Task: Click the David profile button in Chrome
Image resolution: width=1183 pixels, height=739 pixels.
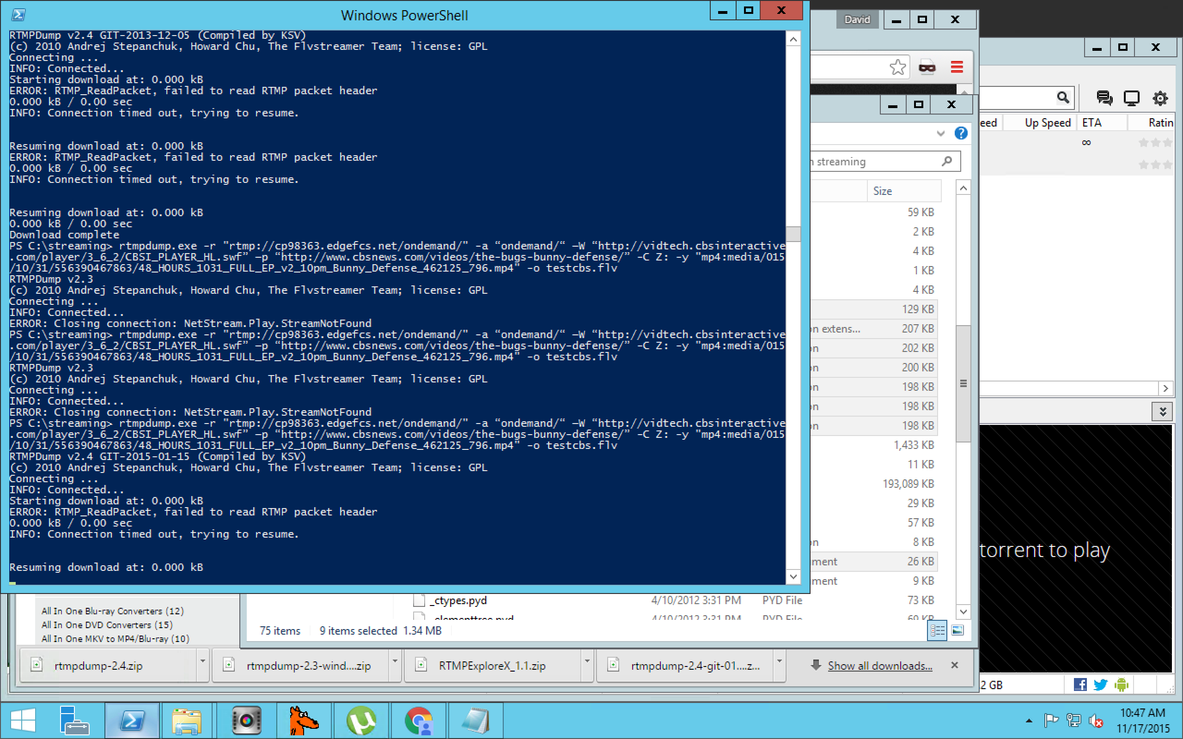Action: [857, 19]
